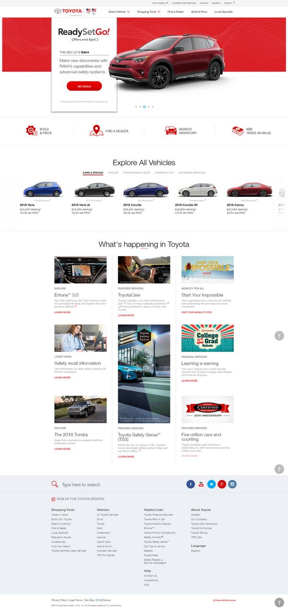This screenshot has width=288, height=615.
Task: Select the Hybrids & FCV tab
Action: (x=164, y=172)
